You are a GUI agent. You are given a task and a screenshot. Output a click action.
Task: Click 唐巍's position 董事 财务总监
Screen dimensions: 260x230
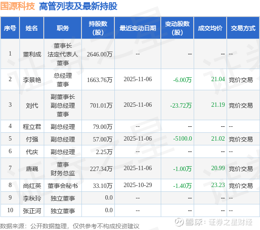[x=63, y=169]
